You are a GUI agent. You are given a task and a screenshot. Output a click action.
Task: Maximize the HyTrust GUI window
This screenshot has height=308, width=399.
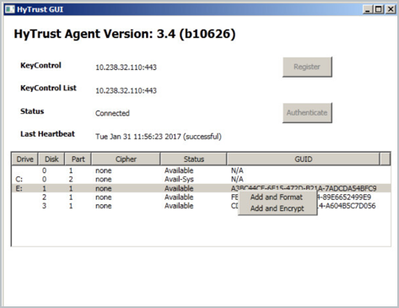pos(379,9)
